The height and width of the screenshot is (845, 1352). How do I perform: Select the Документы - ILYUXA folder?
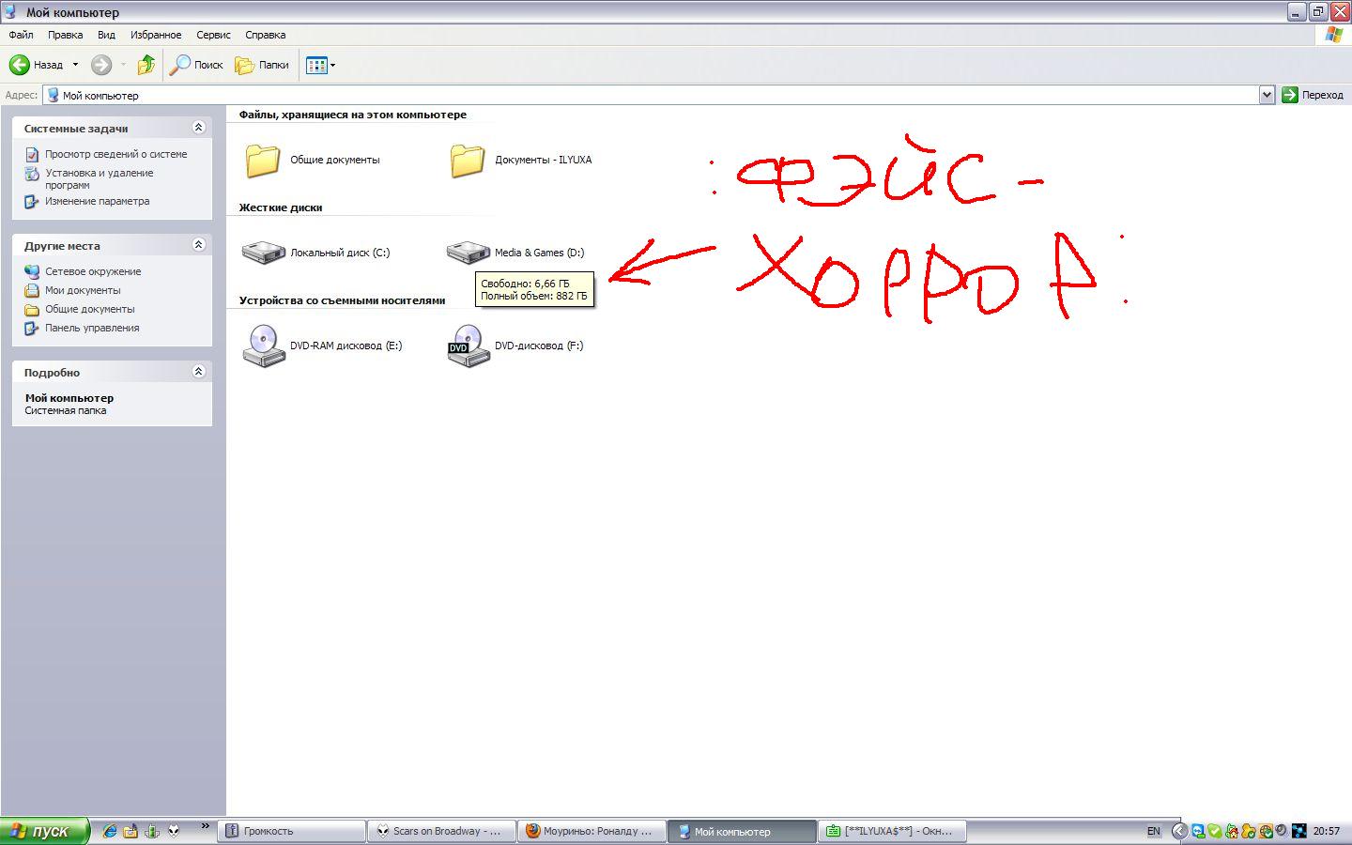(x=467, y=160)
